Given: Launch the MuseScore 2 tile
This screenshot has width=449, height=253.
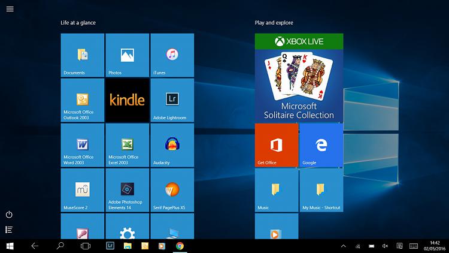Looking at the screenshot, I should tap(83, 190).
